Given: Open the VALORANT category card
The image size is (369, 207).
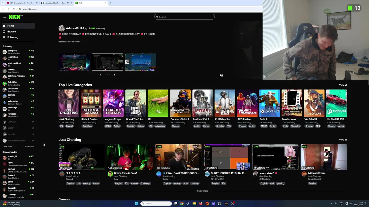Looking at the screenshot, I should (314, 103).
